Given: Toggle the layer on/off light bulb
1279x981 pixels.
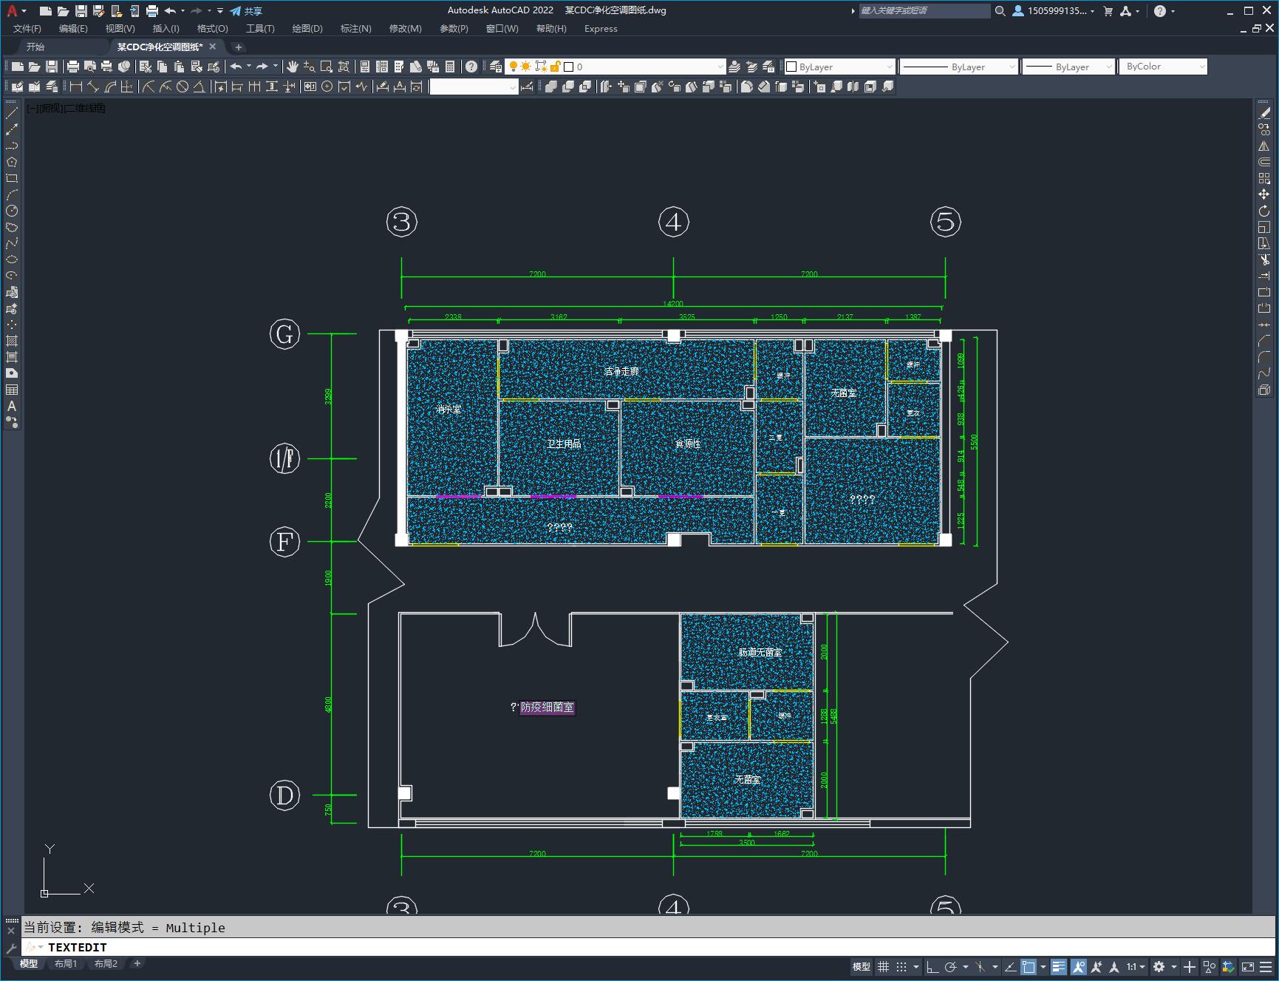Looking at the screenshot, I should tap(513, 67).
